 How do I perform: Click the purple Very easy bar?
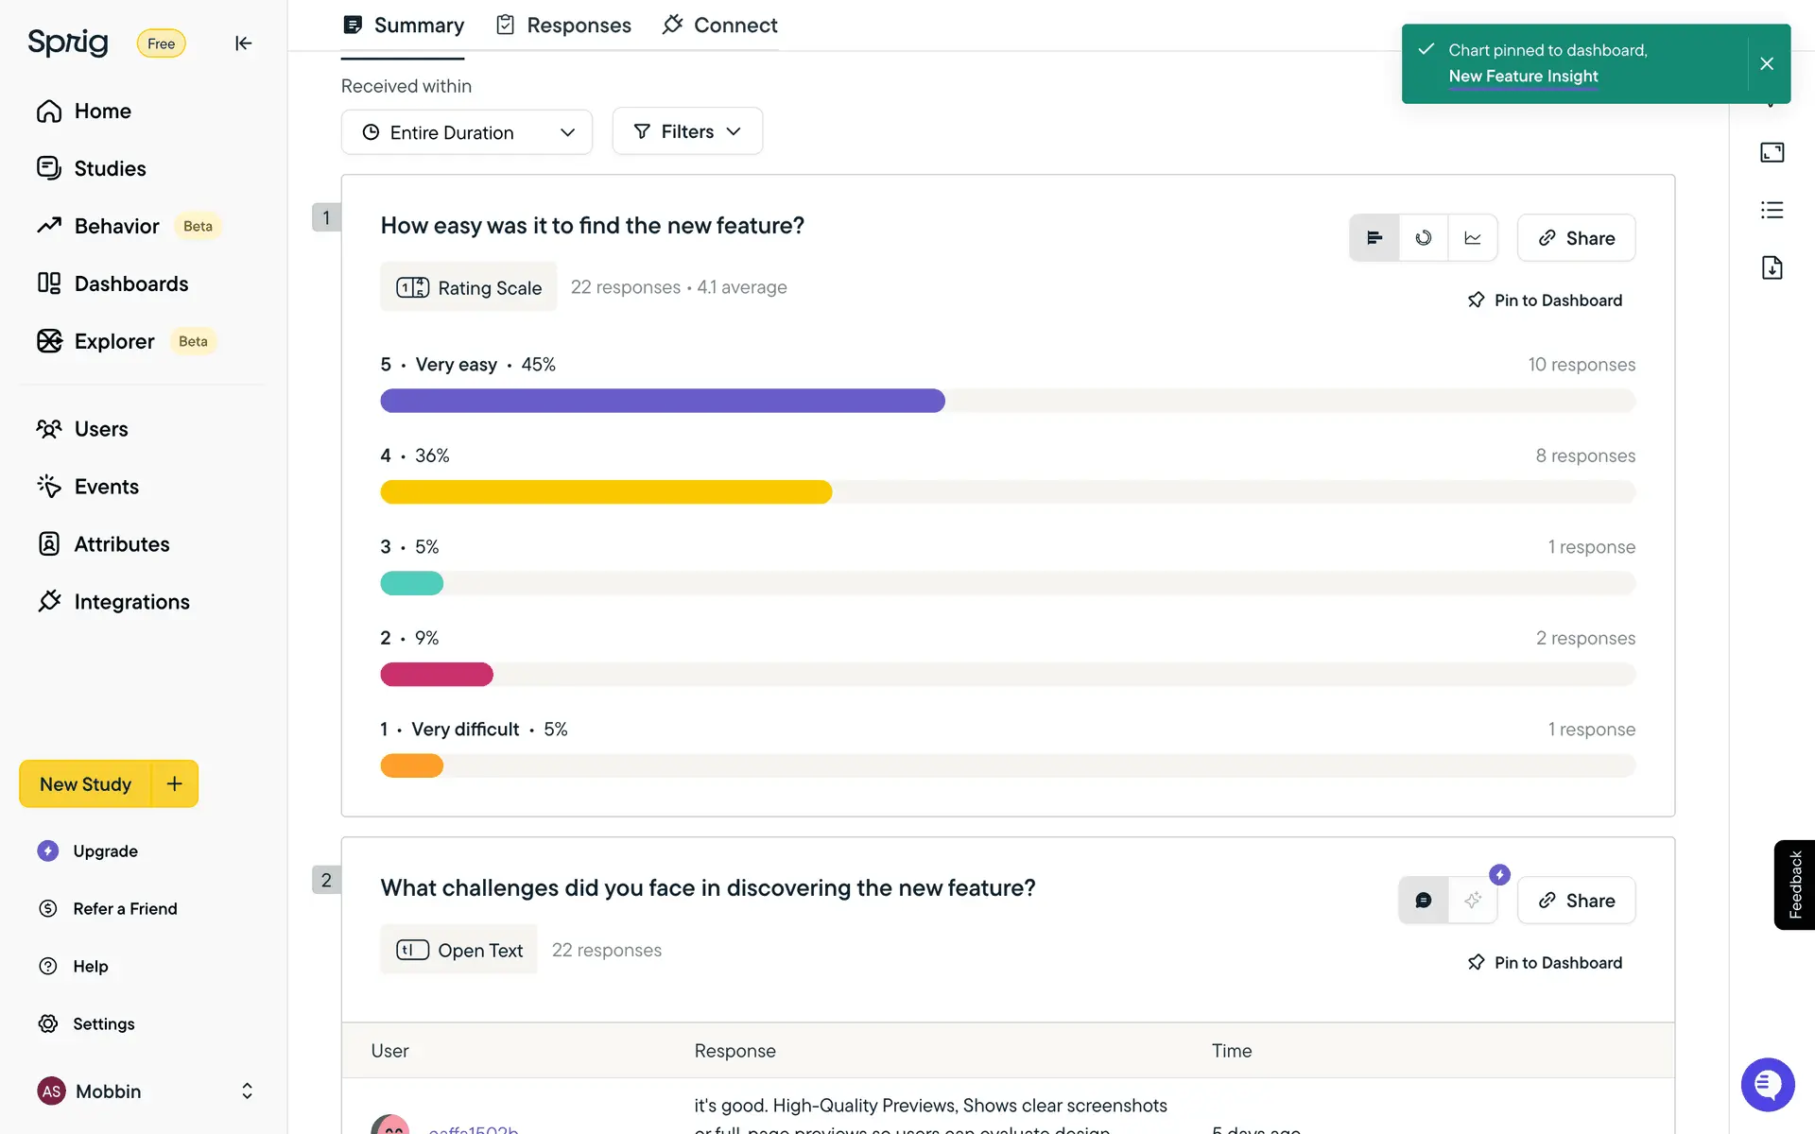point(662,401)
